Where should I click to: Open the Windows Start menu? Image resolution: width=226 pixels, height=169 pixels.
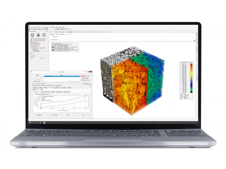(30, 123)
